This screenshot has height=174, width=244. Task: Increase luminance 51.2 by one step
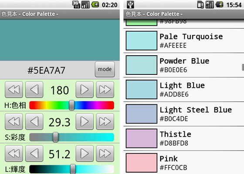pyautogui.click(x=85, y=154)
